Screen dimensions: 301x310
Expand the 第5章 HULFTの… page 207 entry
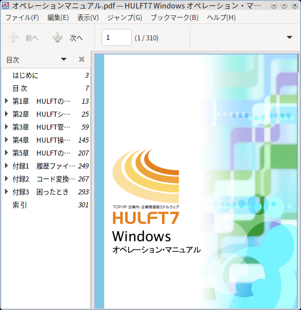pyautogui.click(x=6, y=153)
